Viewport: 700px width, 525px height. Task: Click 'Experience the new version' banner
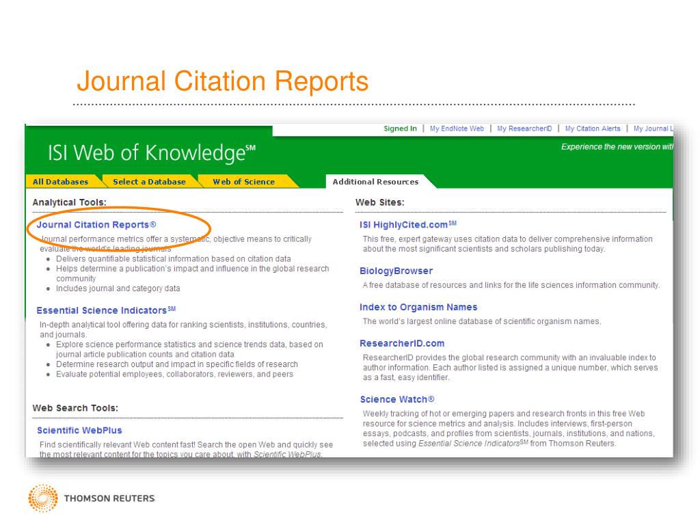click(617, 147)
